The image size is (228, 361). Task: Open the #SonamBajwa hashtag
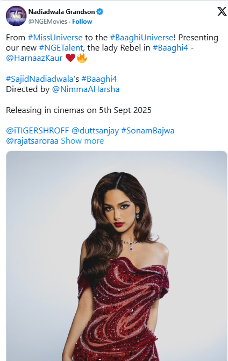(148, 131)
